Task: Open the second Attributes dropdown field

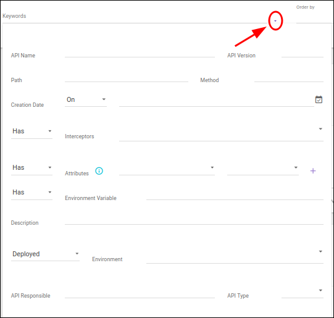Action: click(x=263, y=169)
